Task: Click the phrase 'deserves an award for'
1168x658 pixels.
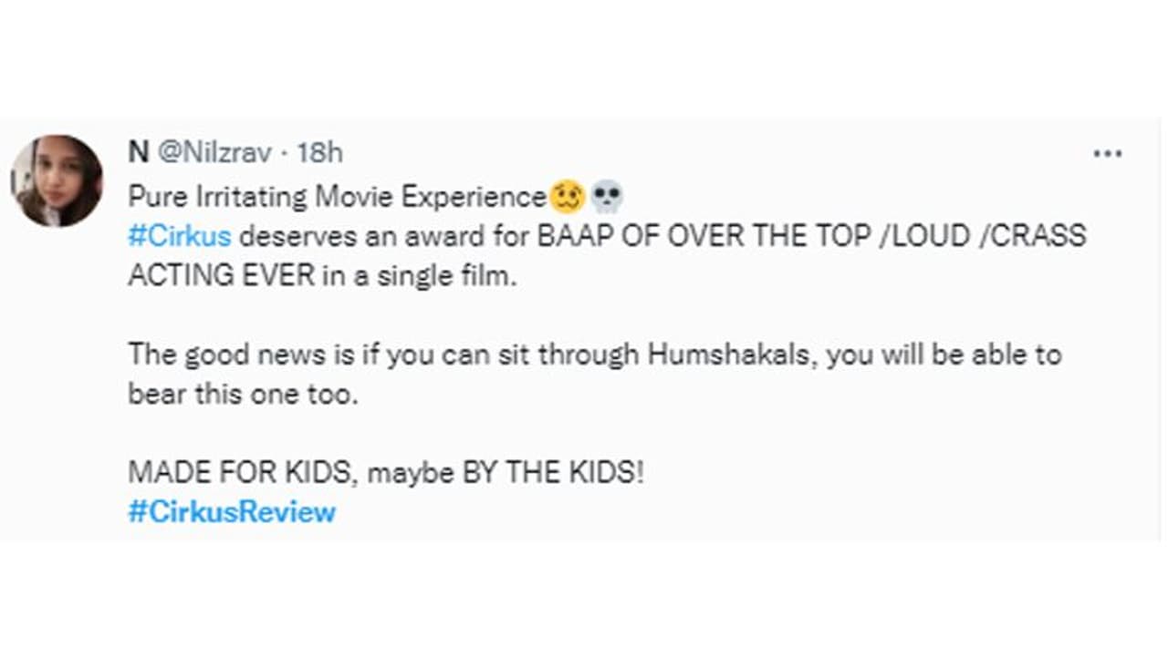Action: point(384,235)
